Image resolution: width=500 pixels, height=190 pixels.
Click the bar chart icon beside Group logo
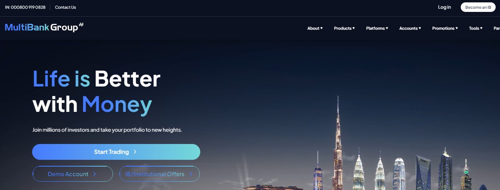[x=81, y=25]
